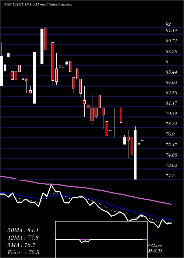
Task: Click the 75.47 price axis label
Action: click(x=171, y=145)
